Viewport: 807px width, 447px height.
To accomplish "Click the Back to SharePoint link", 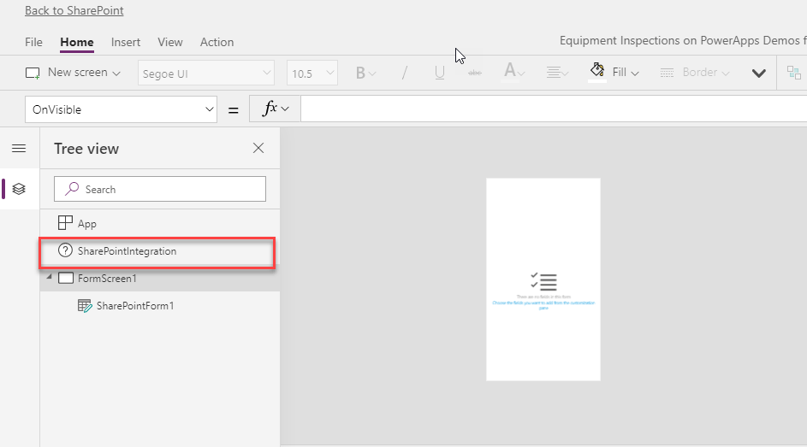I will pyautogui.click(x=74, y=11).
